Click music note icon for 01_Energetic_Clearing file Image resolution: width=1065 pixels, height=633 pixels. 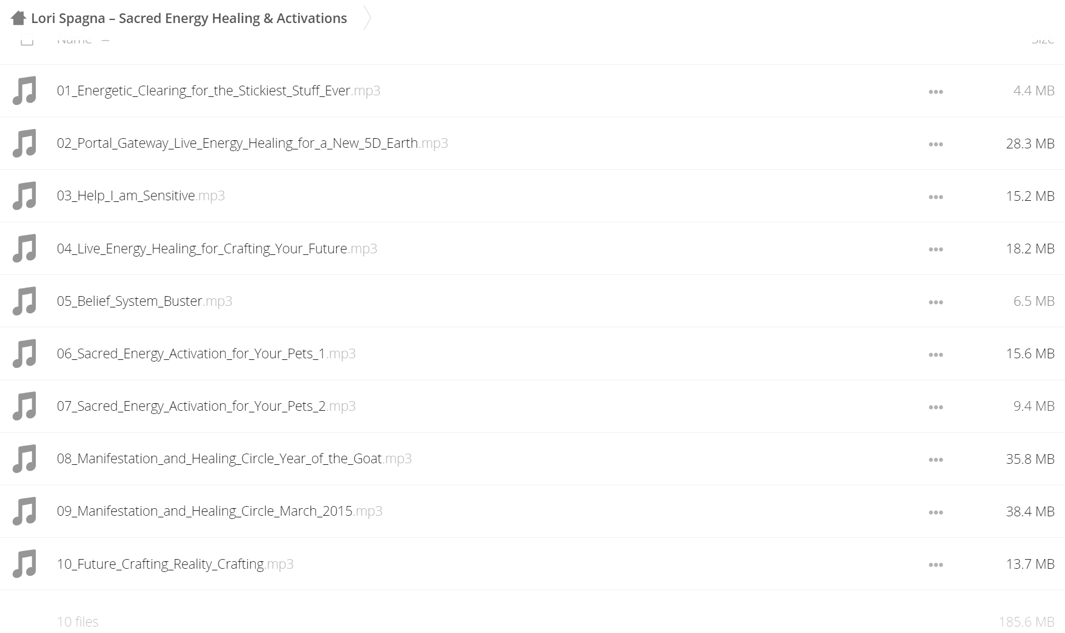[25, 91]
